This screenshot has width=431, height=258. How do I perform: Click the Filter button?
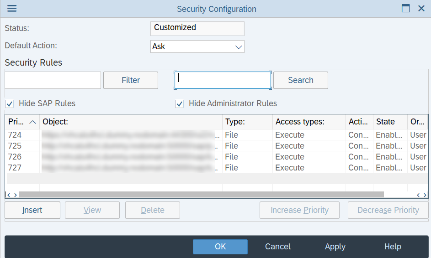pyautogui.click(x=131, y=80)
